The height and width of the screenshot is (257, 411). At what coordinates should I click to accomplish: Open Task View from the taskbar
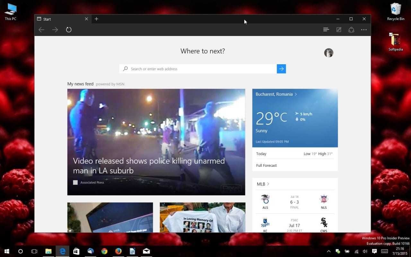click(x=34, y=251)
